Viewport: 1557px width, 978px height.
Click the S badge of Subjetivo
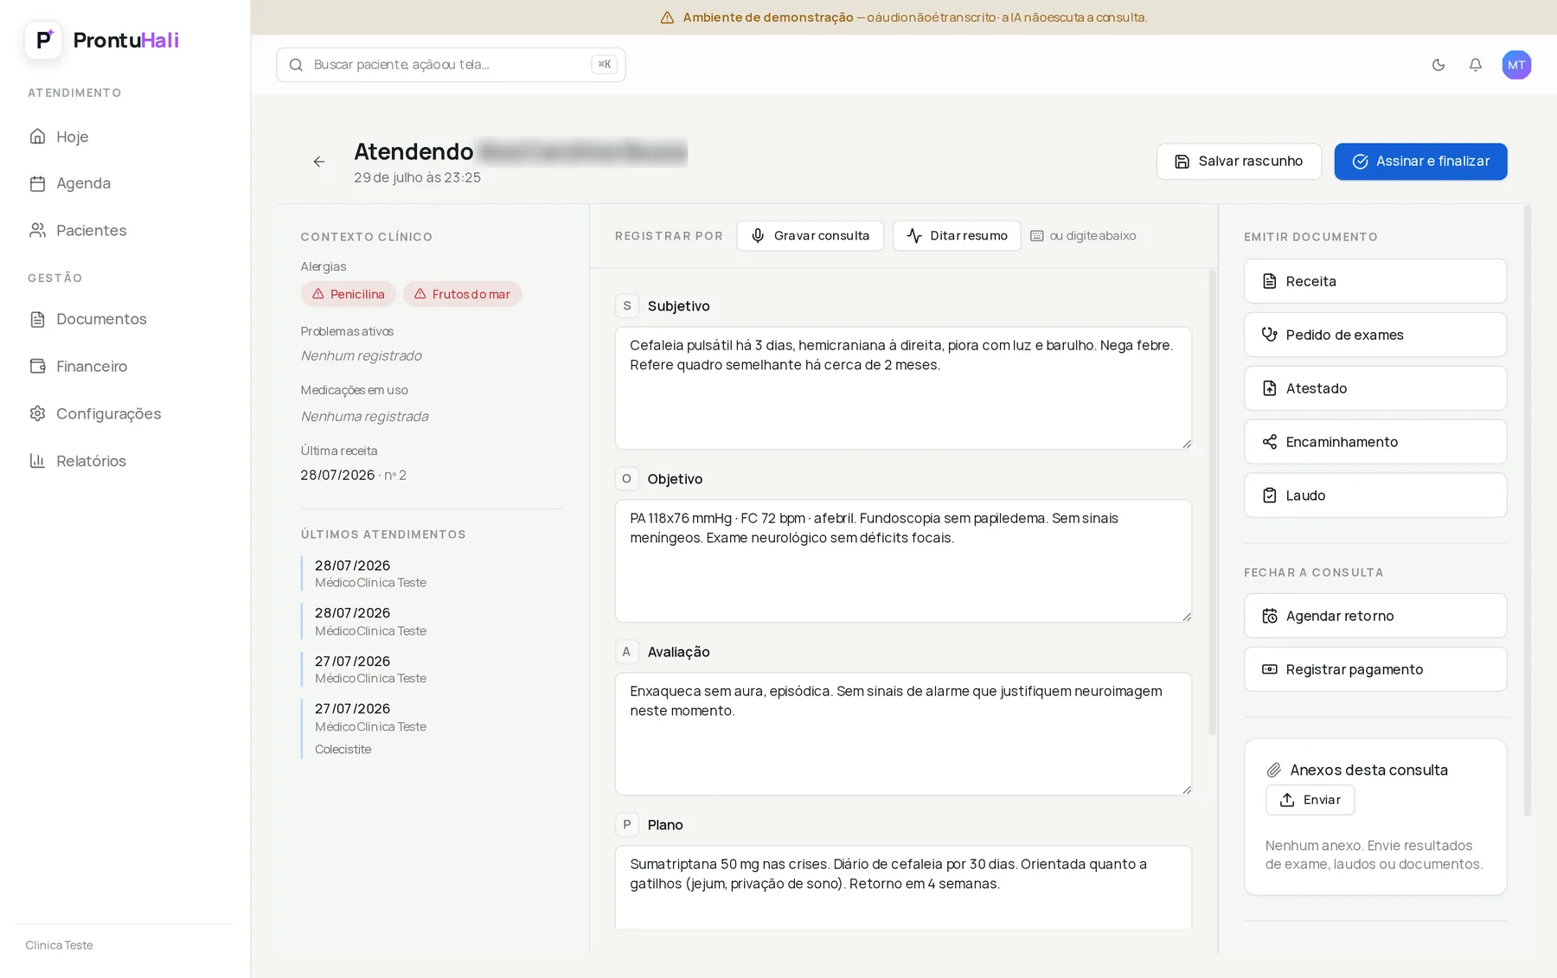click(x=627, y=306)
